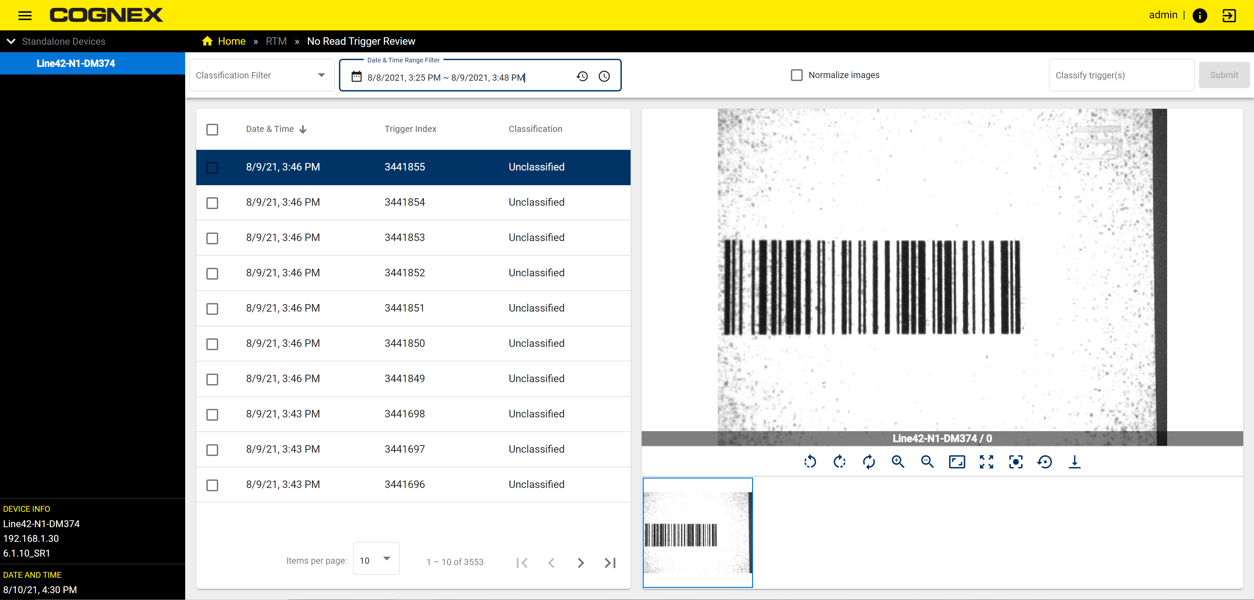The image size is (1254, 600).
Task: Tick checkbox for trigger 3441855
Action: pyautogui.click(x=212, y=168)
